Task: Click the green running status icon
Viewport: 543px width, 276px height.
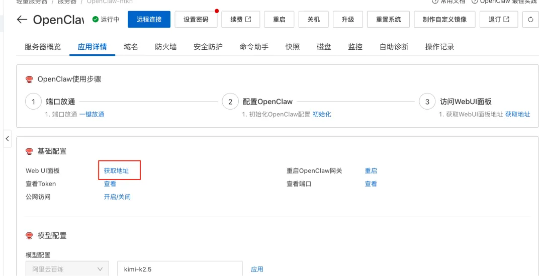Action: pos(96,20)
